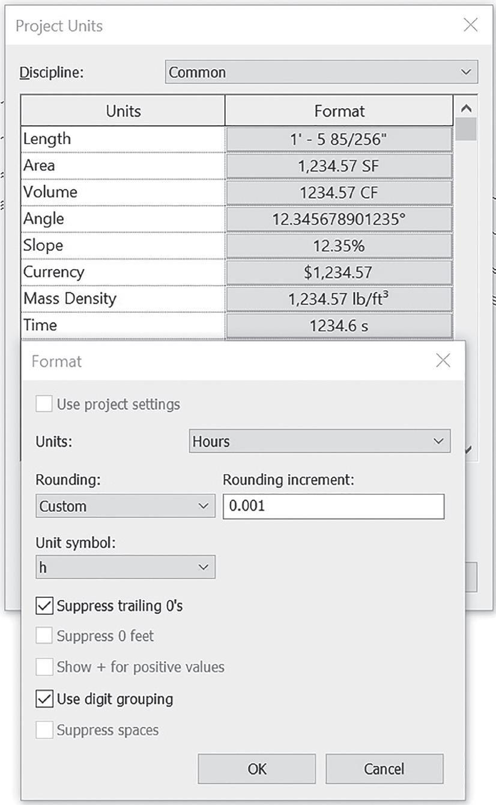Expand the Discipline Common dropdown
Viewport: 496px width, 805px height.
point(321,72)
